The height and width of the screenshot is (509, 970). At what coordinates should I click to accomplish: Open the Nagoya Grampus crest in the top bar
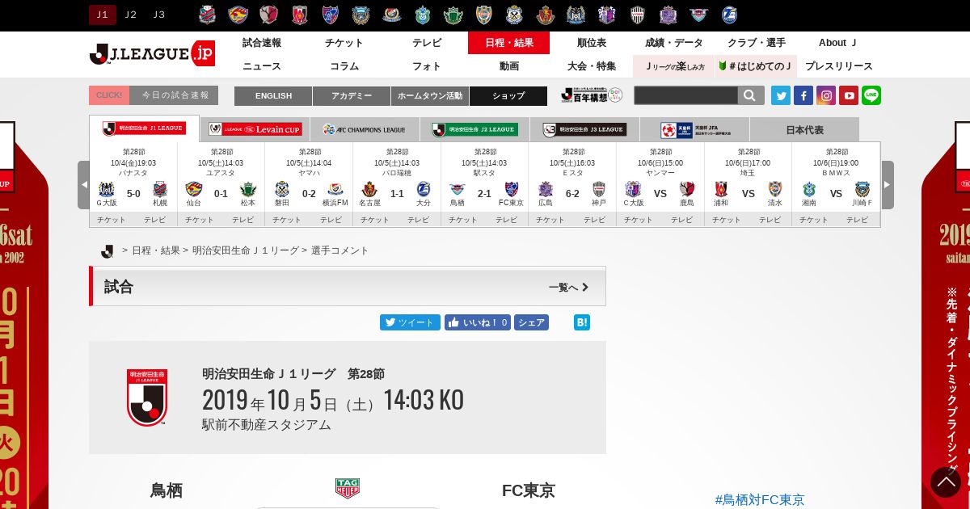coord(546,15)
